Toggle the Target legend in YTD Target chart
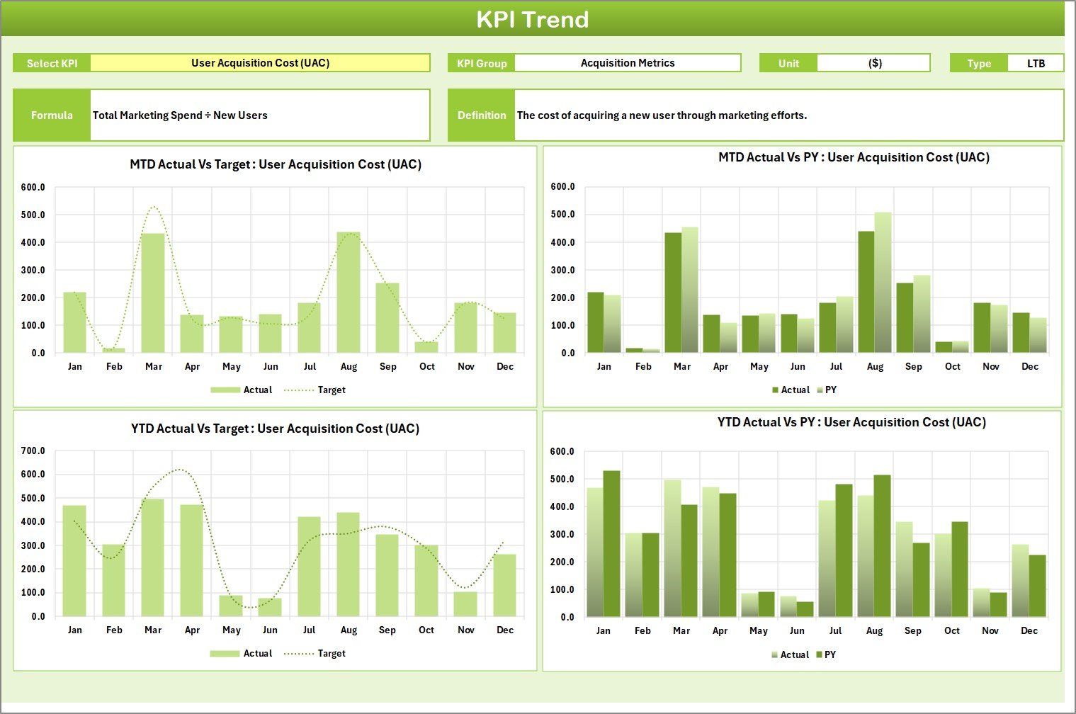The image size is (1076, 714). (x=330, y=653)
